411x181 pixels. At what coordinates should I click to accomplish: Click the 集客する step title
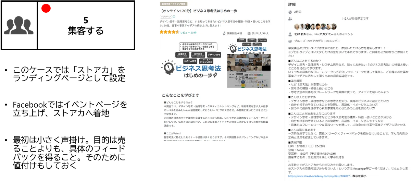point(86,32)
